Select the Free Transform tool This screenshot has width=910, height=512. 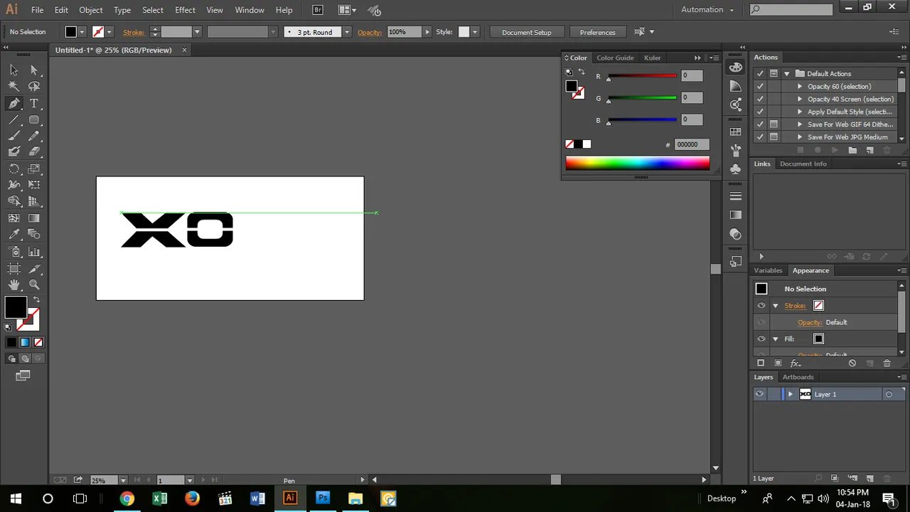(x=34, y=185)
